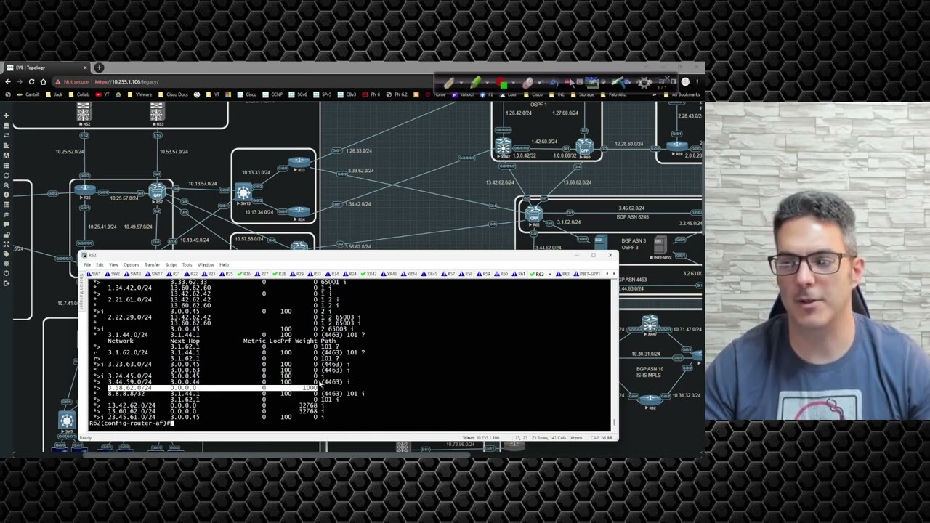Click the R62(config-router-af)# prompt line
Viewport: 930px width, 523px height.
click(130, 423)
